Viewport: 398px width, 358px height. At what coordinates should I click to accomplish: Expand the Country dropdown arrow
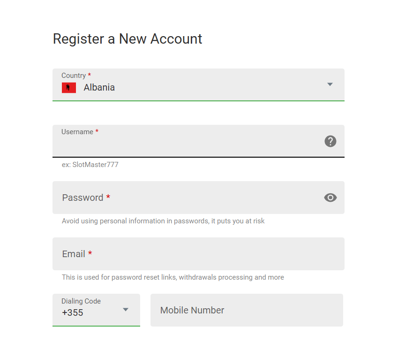point(330,84)
